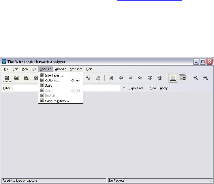
Task: Click the start capture toolbar icon
Action: (x=26, y=78)
